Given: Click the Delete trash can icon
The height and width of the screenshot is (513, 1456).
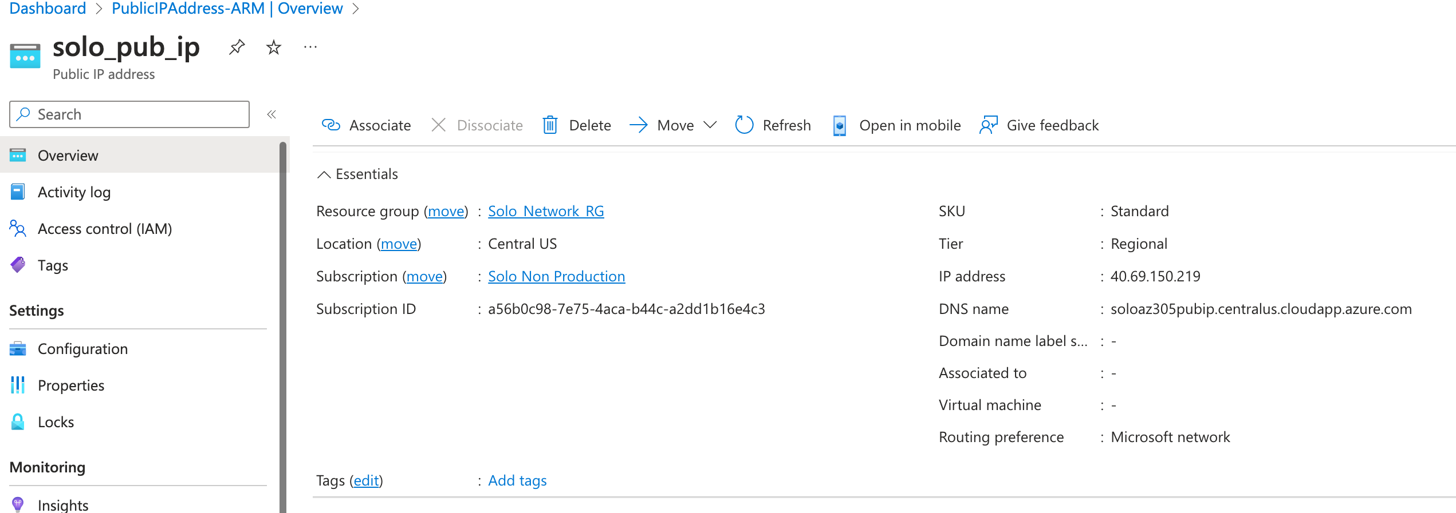Looking at the screenshot, I should click(550, 125).
